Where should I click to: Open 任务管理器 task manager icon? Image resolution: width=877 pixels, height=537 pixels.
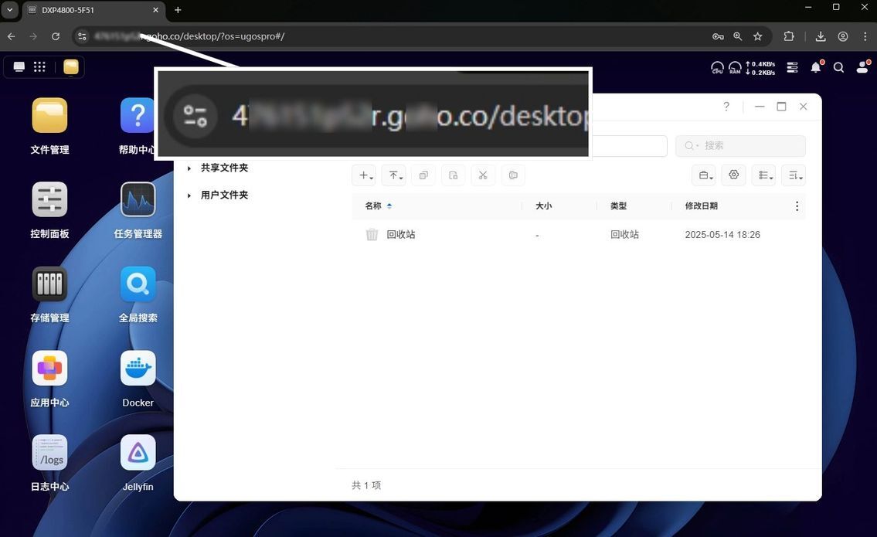tap(138, 199)
